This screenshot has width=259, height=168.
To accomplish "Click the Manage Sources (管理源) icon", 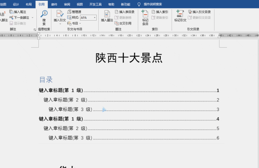I will point(74,12).
